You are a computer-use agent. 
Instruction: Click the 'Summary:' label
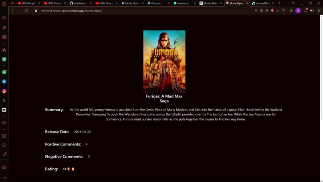click(x=55, y=110)
